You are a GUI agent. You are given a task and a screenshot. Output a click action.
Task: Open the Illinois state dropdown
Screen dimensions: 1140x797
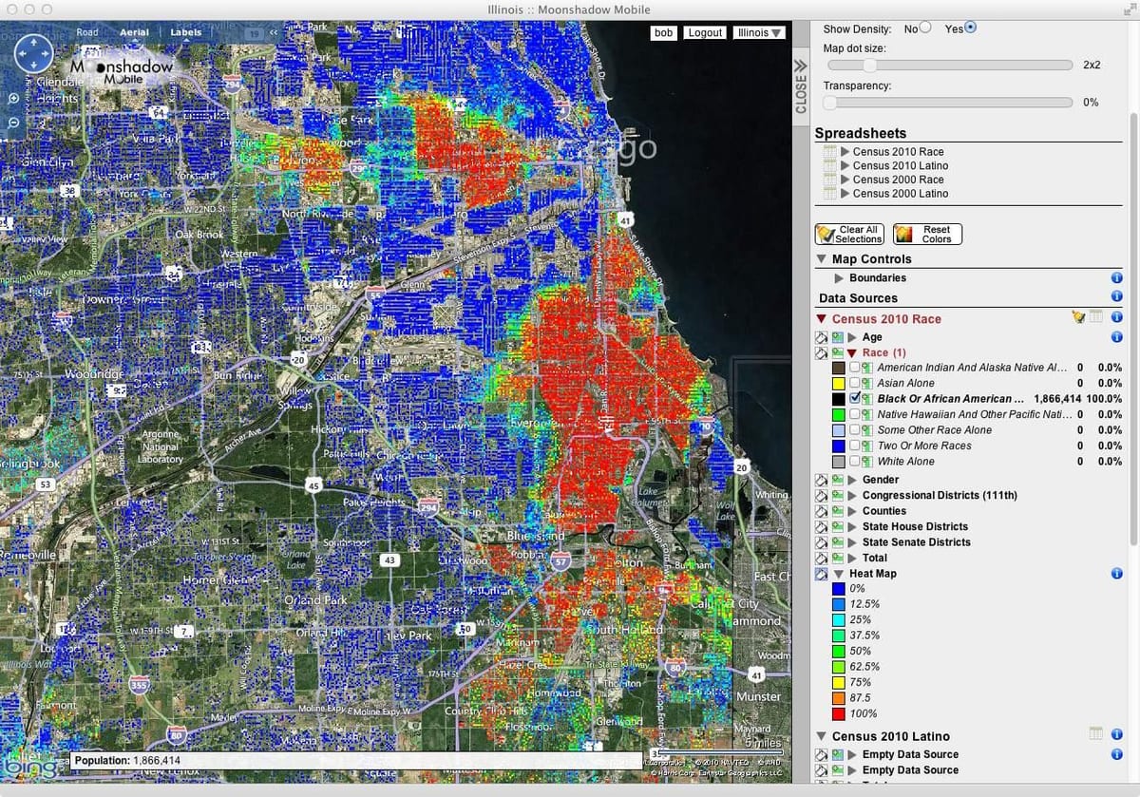point(760,32)
